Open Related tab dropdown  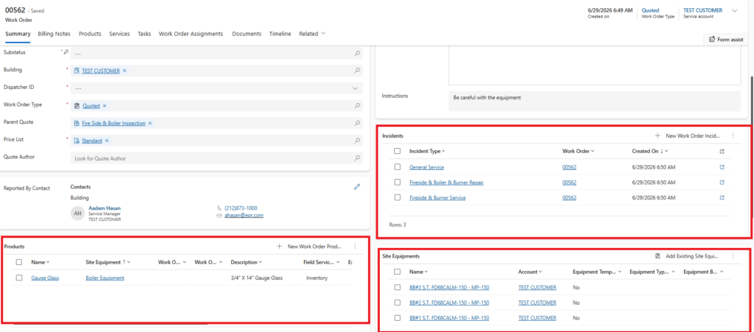coord(312,34)
